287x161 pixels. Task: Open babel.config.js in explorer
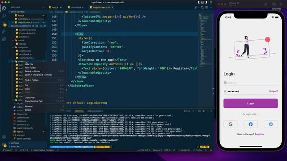[24, 139]
